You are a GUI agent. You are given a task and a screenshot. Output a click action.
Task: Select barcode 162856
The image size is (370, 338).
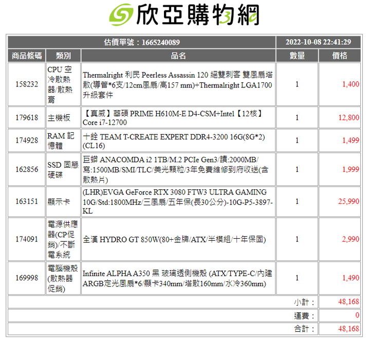click(27, 169)
